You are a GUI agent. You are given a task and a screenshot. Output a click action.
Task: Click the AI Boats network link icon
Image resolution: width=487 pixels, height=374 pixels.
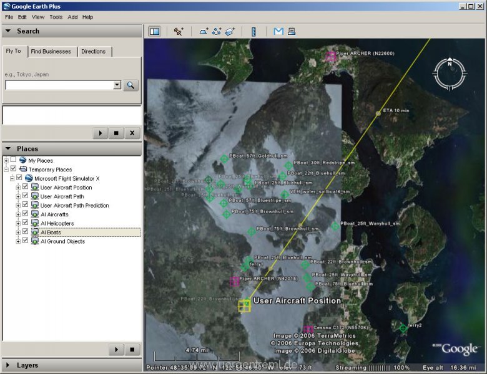[x=35, y=233]
